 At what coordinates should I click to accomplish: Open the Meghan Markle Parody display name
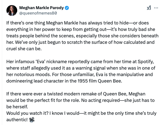coord(39,7)
